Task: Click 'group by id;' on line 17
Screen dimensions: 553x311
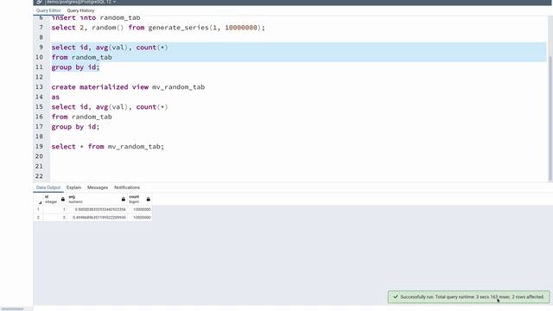Action: tap(75, 127)
